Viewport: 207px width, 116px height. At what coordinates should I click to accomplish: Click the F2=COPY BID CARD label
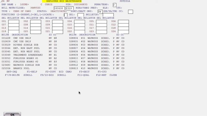[x=59, y=72]
